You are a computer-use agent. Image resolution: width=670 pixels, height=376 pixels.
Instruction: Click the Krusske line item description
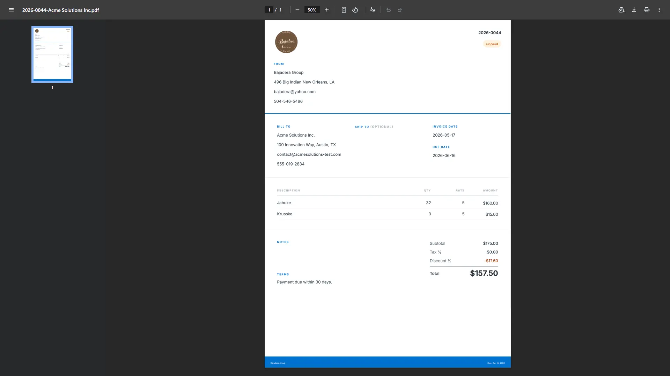click(285, 214)
